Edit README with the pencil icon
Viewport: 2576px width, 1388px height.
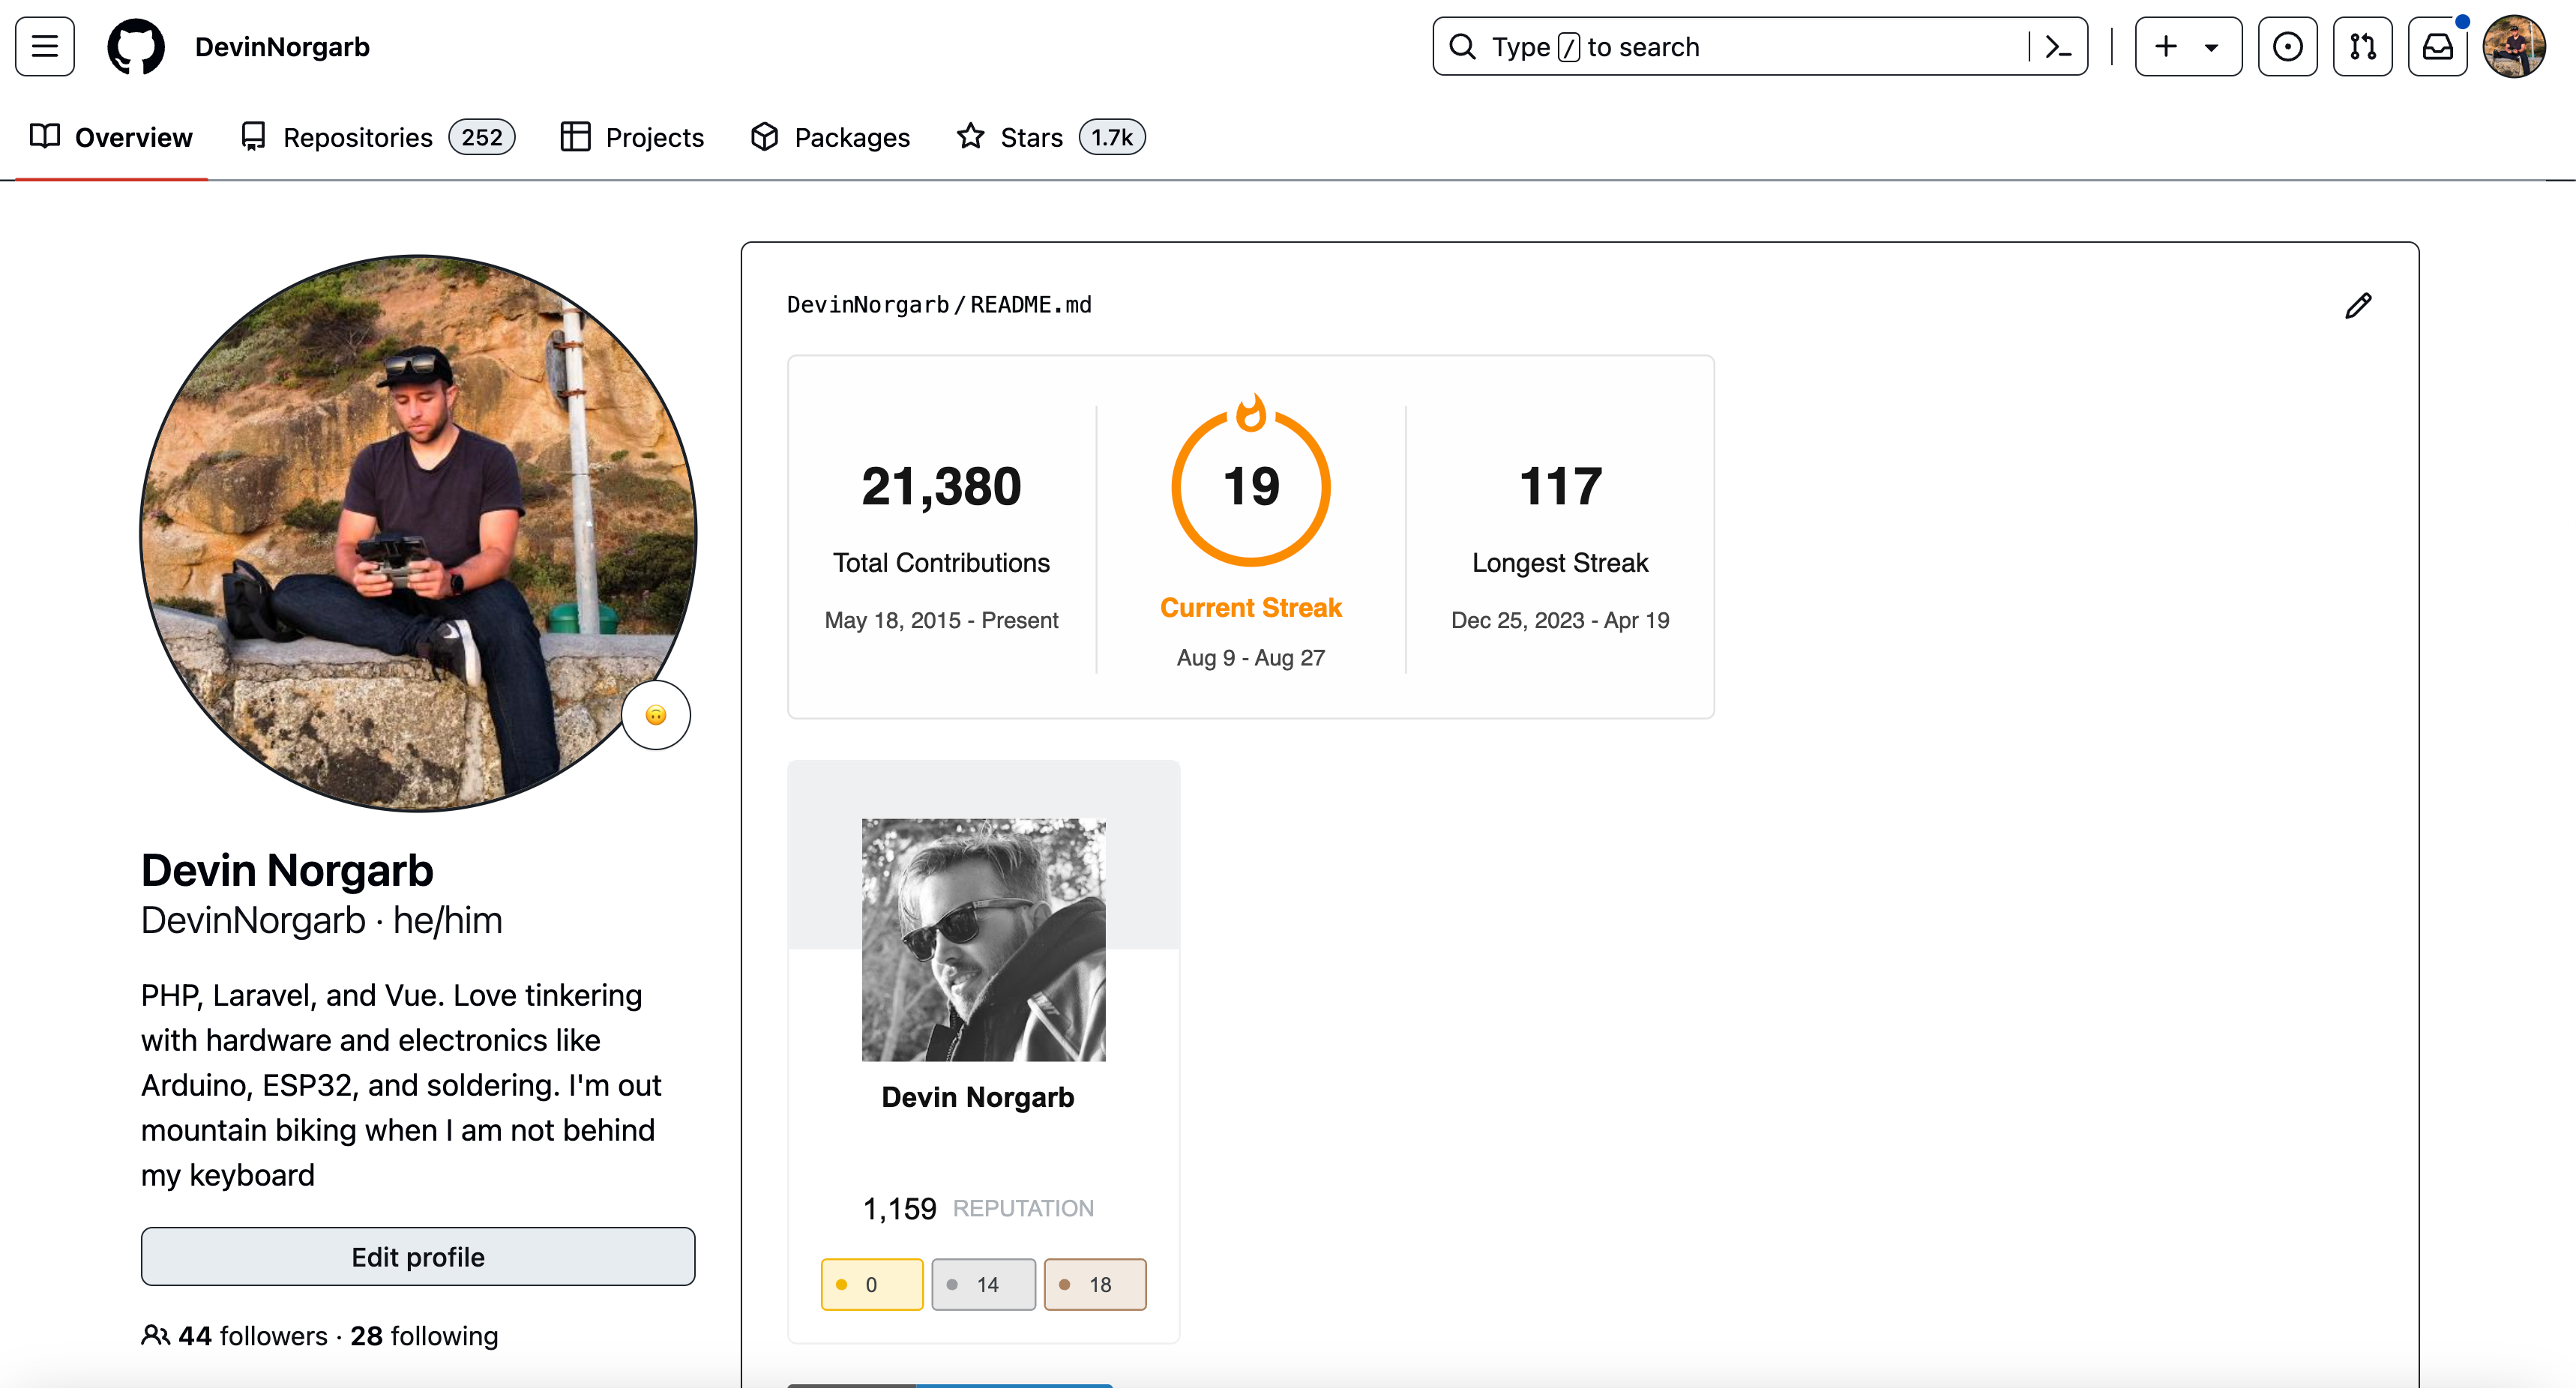2358,306
